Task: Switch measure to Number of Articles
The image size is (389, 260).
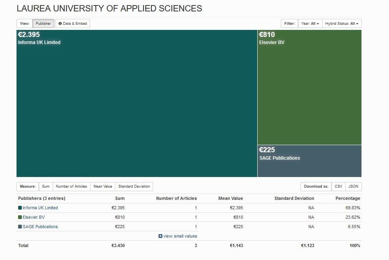Action: pyautogui.click(x=72, y=186)
